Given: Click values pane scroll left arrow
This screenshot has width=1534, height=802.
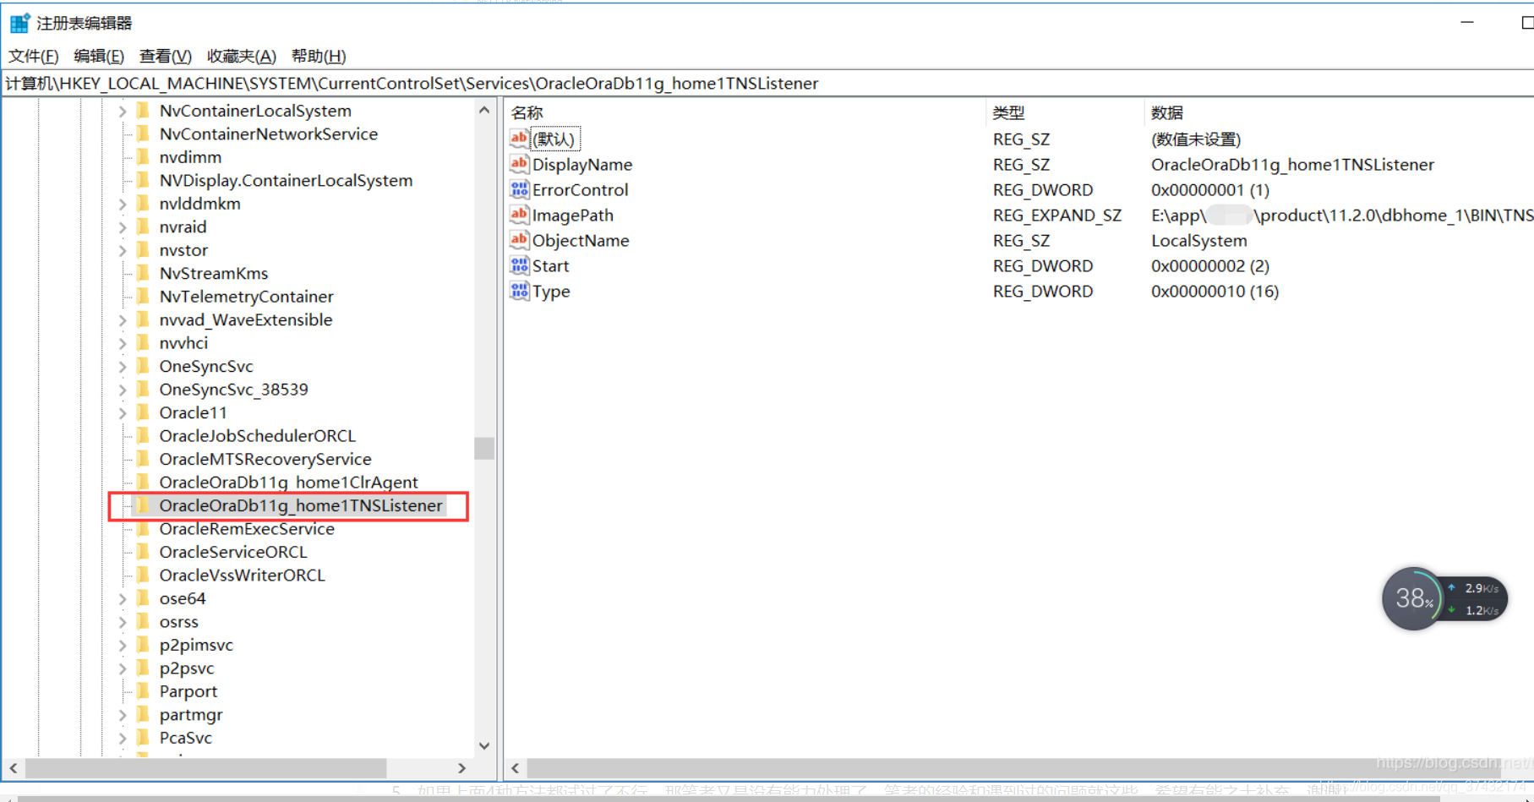Looking at the screenshot, I should [x=516, y=768].
